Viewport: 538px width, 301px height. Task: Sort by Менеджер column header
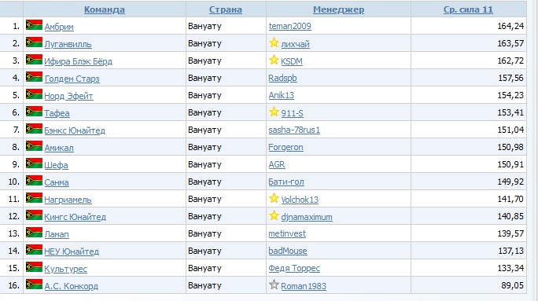(x=338, y=9)
